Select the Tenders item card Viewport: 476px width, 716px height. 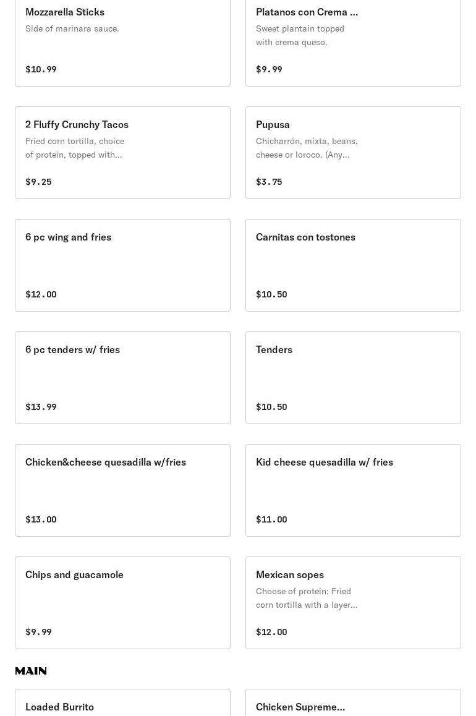pos(353,377)
